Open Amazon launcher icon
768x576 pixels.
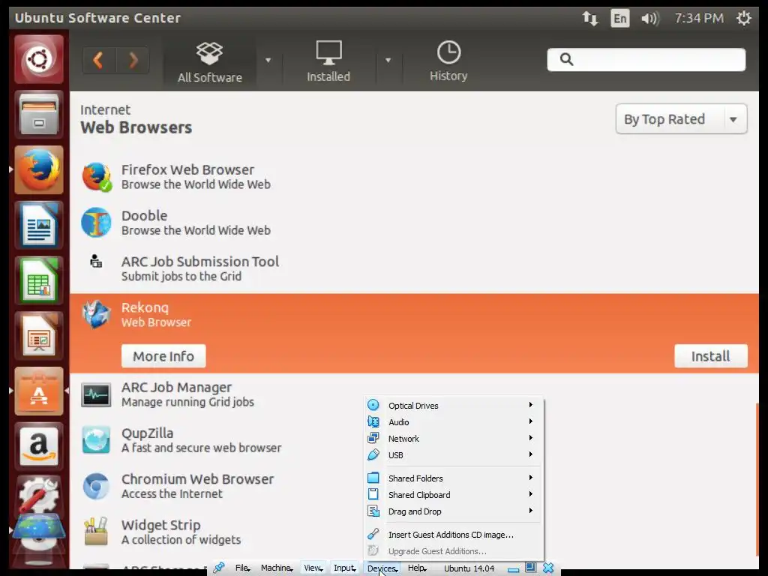point(39,447)
